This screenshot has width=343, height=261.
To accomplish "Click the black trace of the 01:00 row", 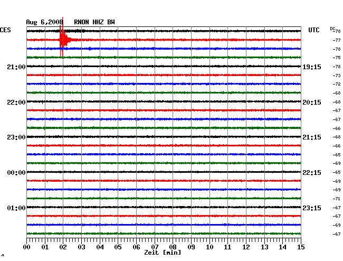I will coord(164,207).
